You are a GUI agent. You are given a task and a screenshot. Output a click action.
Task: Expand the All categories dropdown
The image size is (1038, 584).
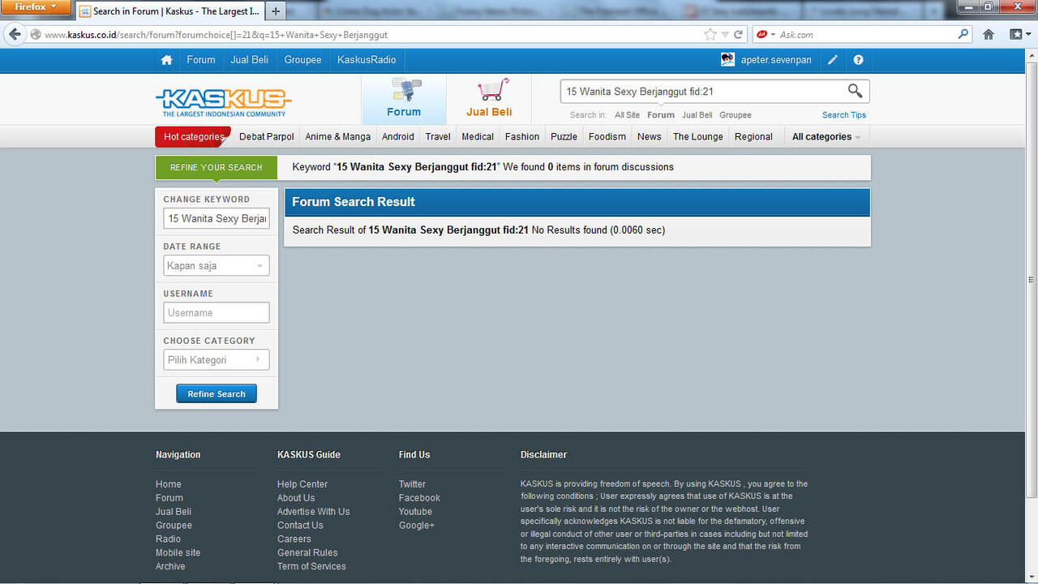click(826, 136)
